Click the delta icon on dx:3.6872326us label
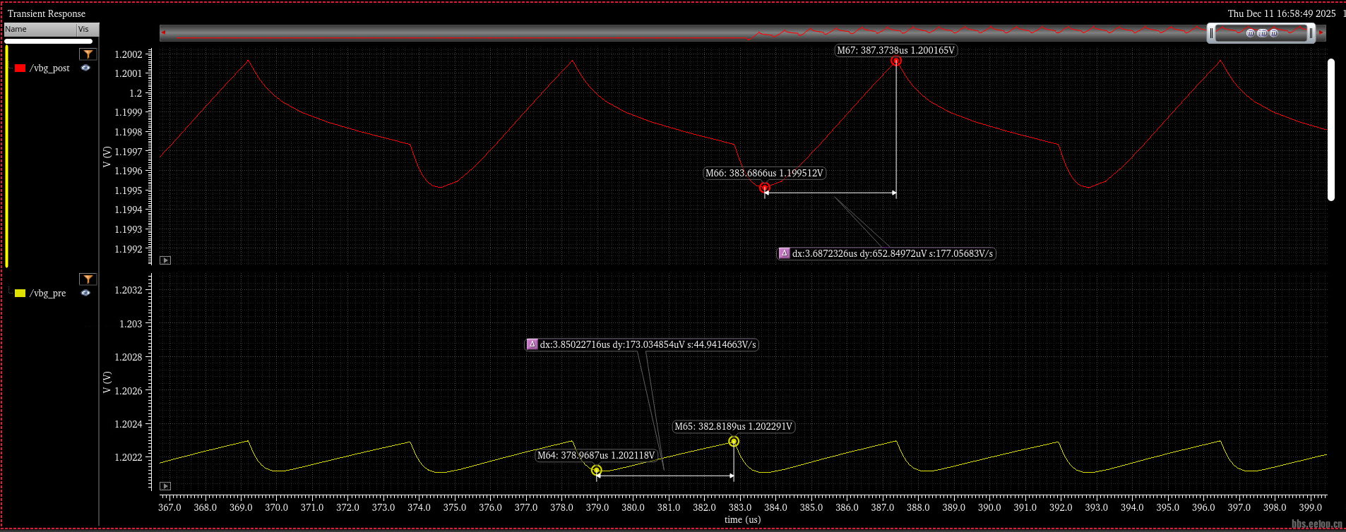The width and height of the screenshot is (1346, 532). (x=784, y=253)
